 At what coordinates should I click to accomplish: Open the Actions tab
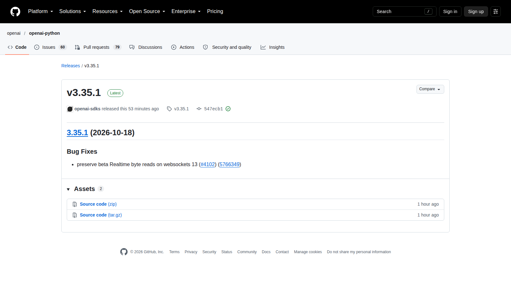pos(183,47)
